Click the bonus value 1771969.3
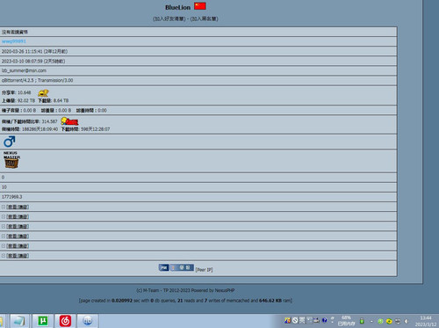 click(11, 197)
